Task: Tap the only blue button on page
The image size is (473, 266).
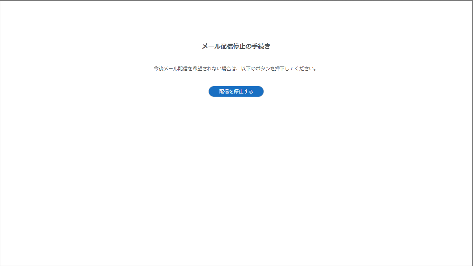Action: click(236, 91)
